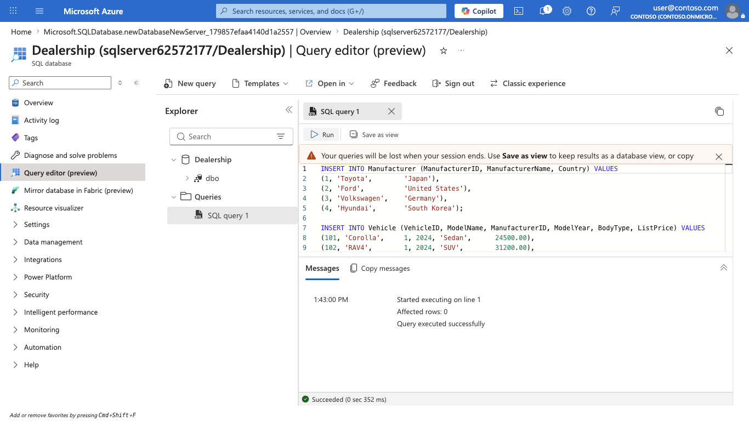749x421 pixels.
Task: Select SQL query 1 in Explorer tree
Action: (232, 215)
